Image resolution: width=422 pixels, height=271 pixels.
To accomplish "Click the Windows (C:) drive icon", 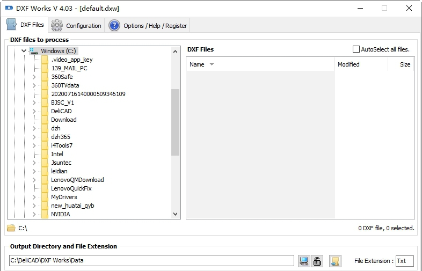I will point(34,51).
